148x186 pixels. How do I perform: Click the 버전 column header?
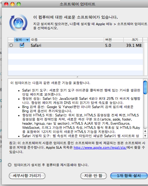114,40
